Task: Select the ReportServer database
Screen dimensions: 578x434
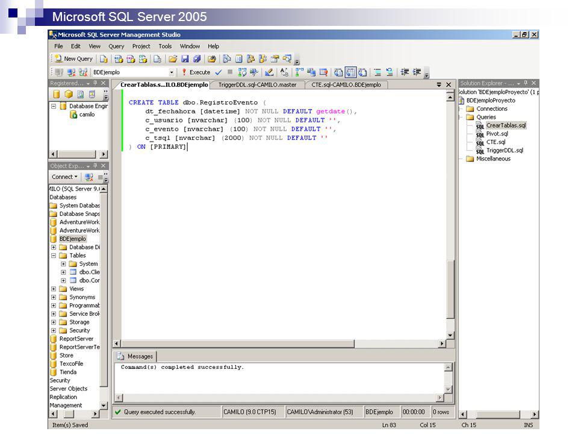Action: [x=76, y=339]
